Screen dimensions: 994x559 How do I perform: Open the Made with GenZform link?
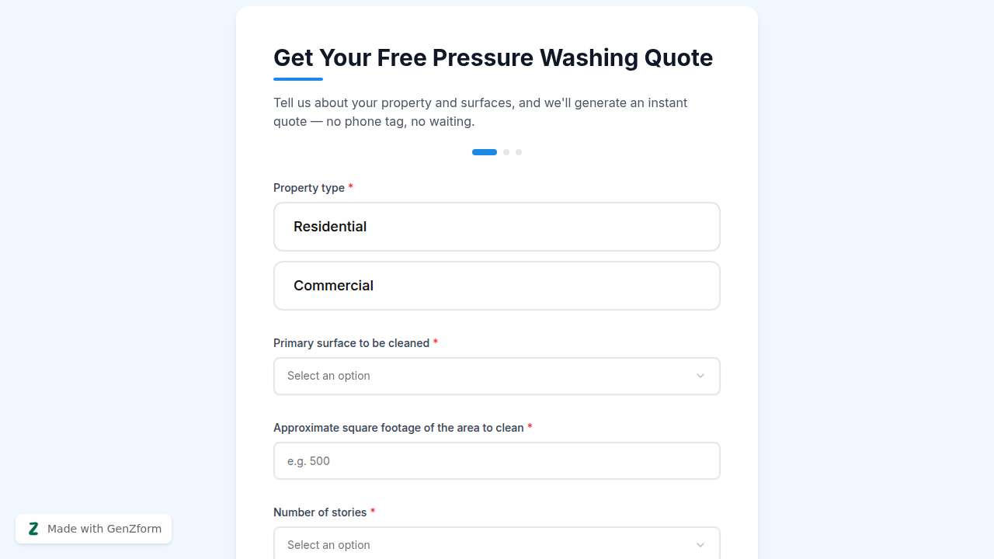click(x=104, y=528)
